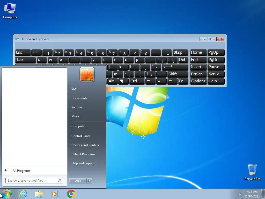
Task: Toggle the right Alt key
Action: click(112, 81)
